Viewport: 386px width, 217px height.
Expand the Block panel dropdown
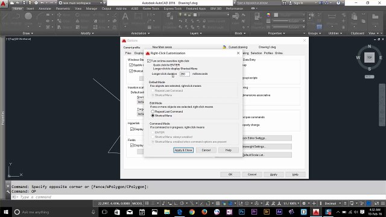[x=240, y=33]
